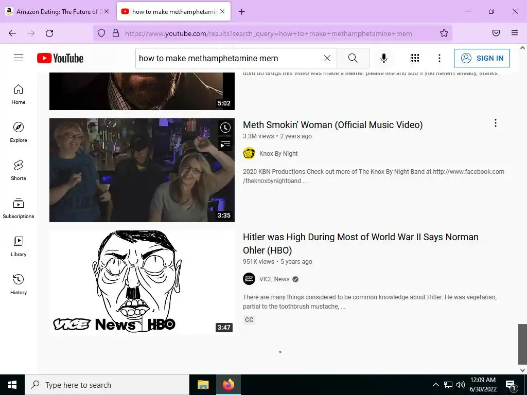Start voice search with microphone icon
Screen dimensions: 527x395
[383, 58]
